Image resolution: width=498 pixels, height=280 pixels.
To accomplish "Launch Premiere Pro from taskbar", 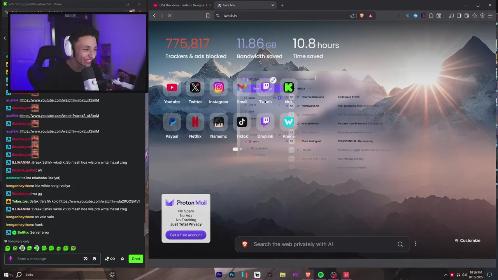I will 219,275.
